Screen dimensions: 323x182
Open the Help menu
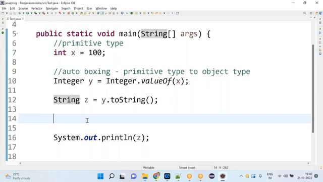(114, 9)
